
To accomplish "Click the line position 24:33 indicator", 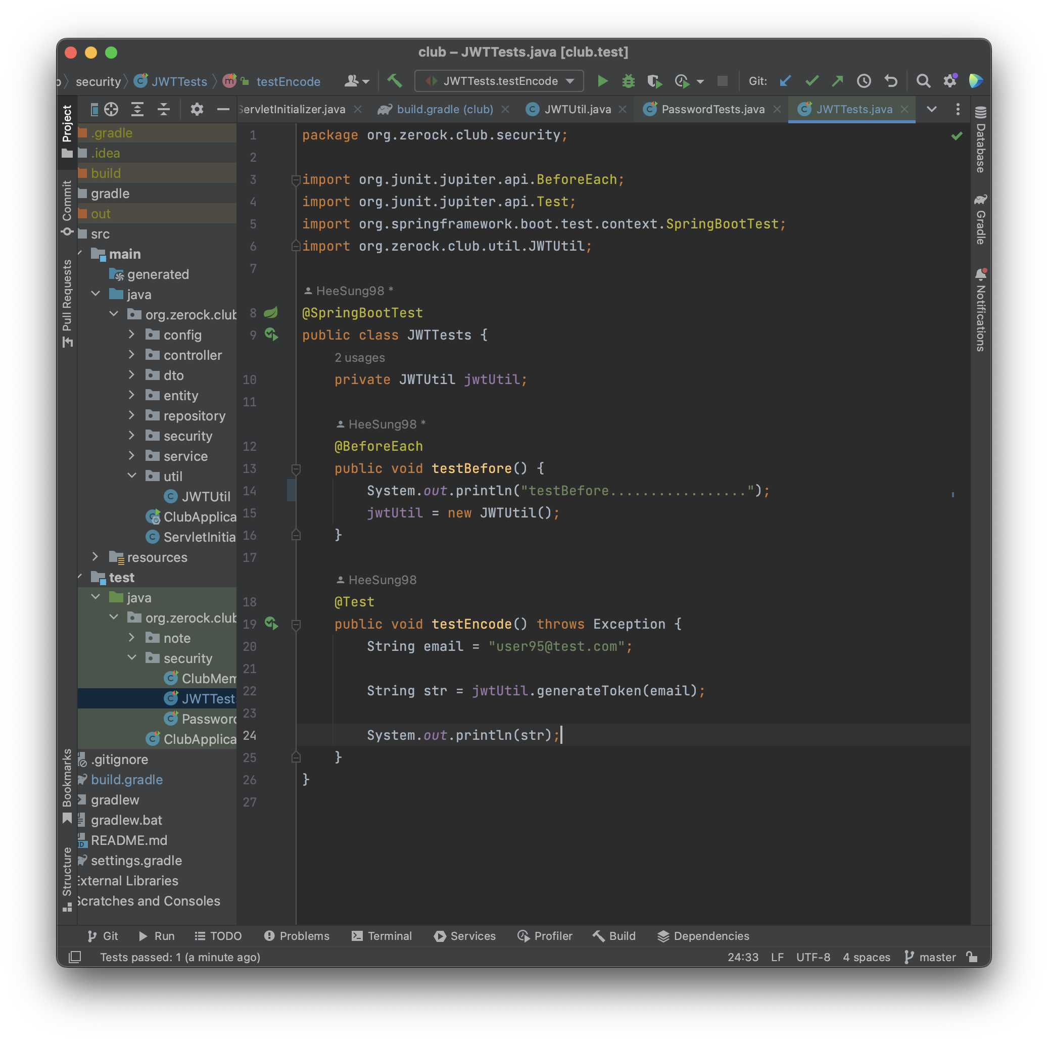I will tap(743, 958).
